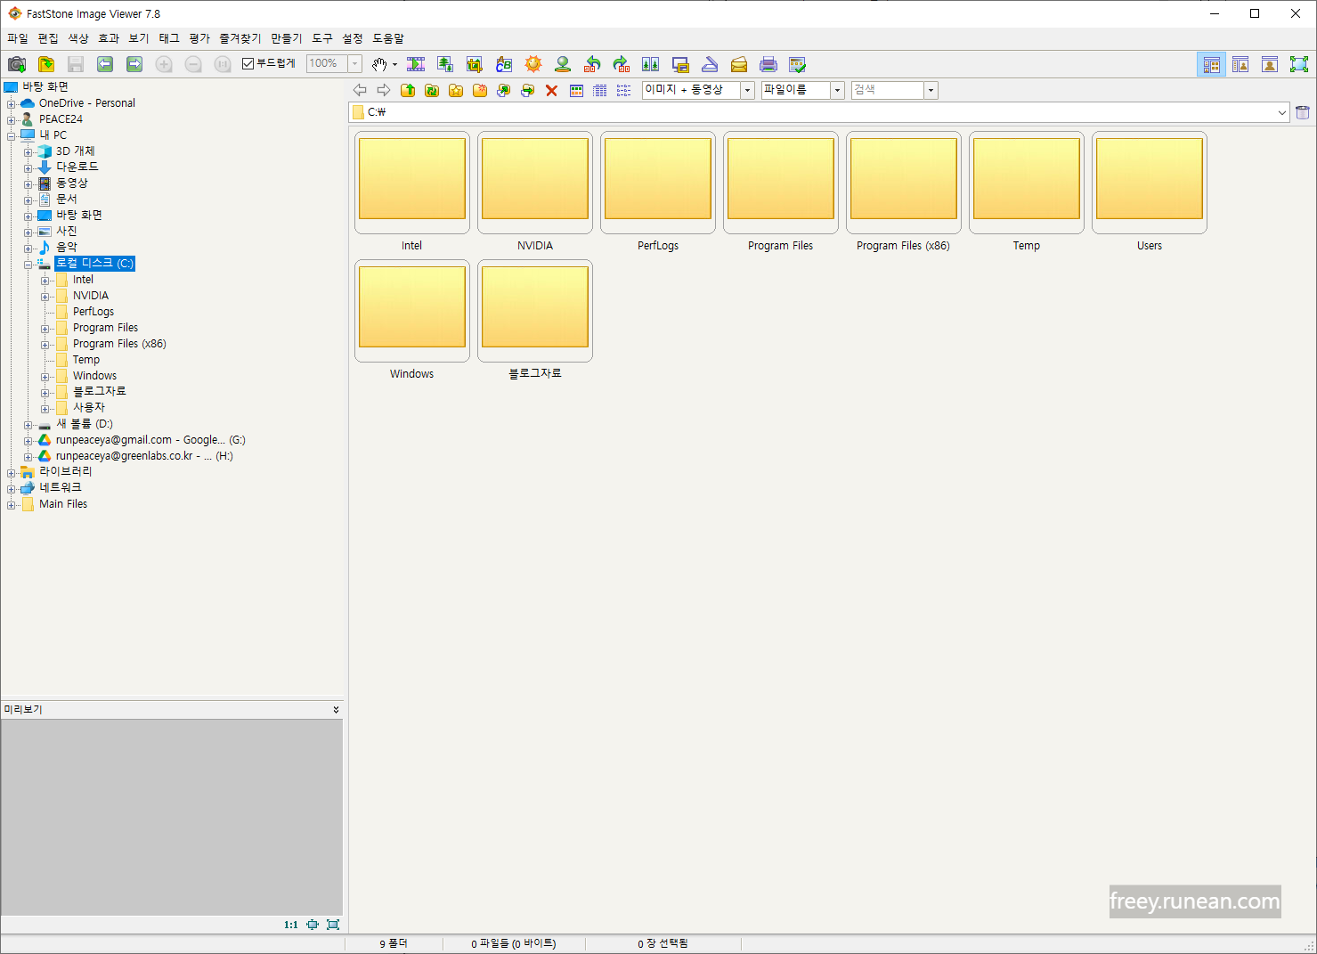Click the acquire from scanner icon
Image resolution: width=1317 pixels, height=954 pixels.
[710, 64]
